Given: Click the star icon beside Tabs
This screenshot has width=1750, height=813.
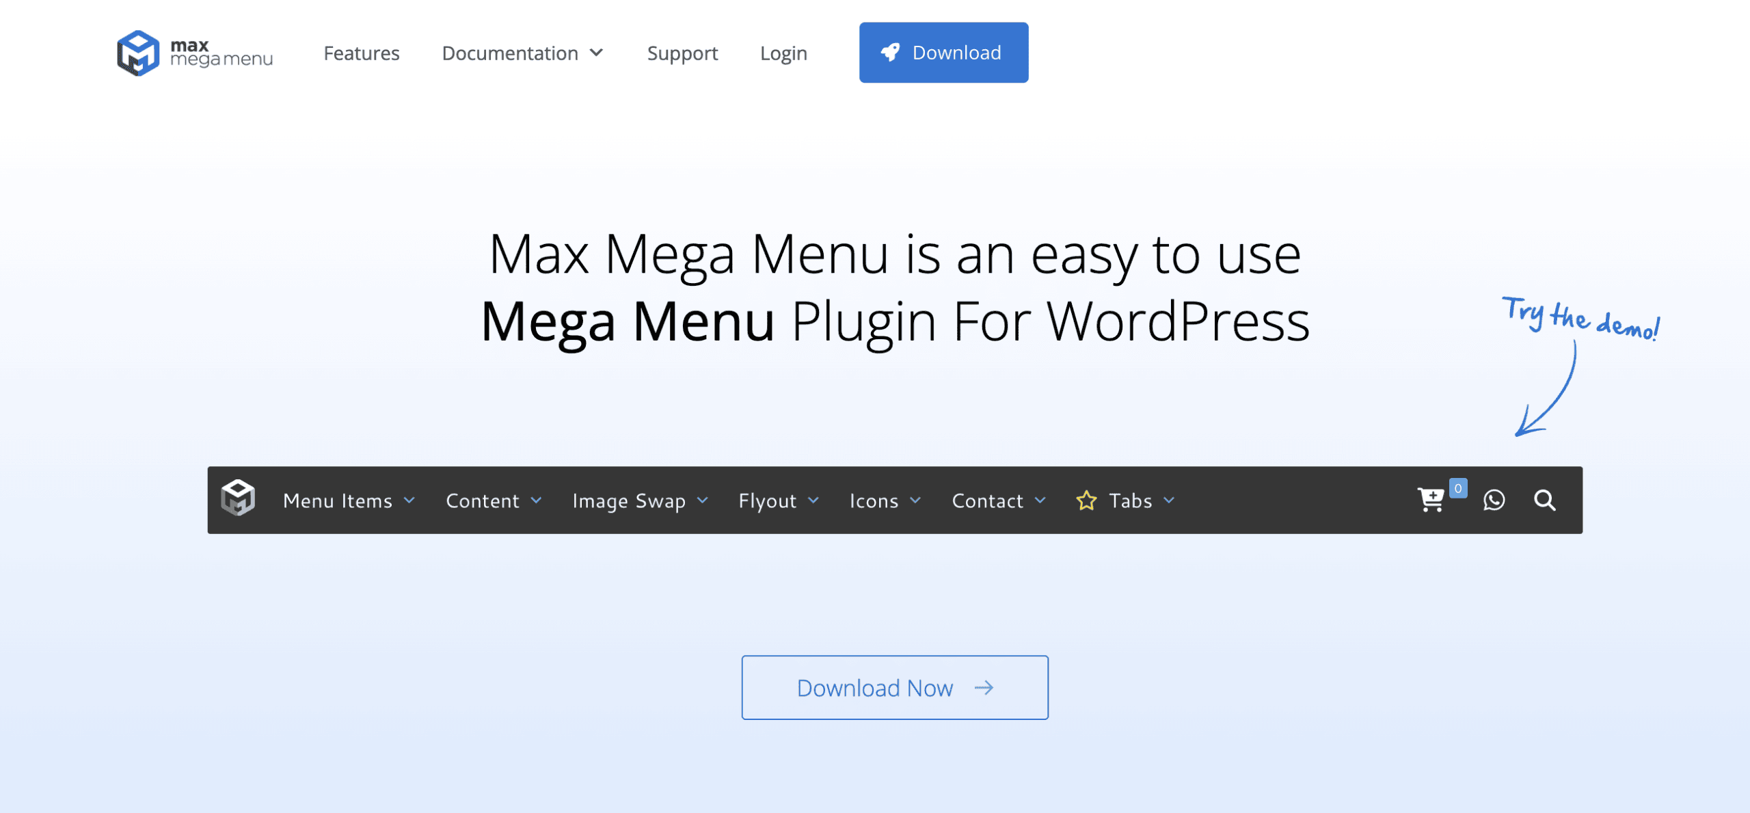Looking at the screenshot, I should click(x=1086, y=501).
